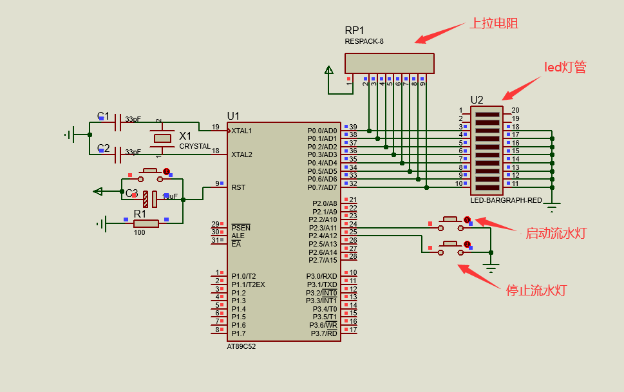Viewport: 624px width, 392px height.
Task: Click the capacitor C2 symbol
Action: click(117, 155)
